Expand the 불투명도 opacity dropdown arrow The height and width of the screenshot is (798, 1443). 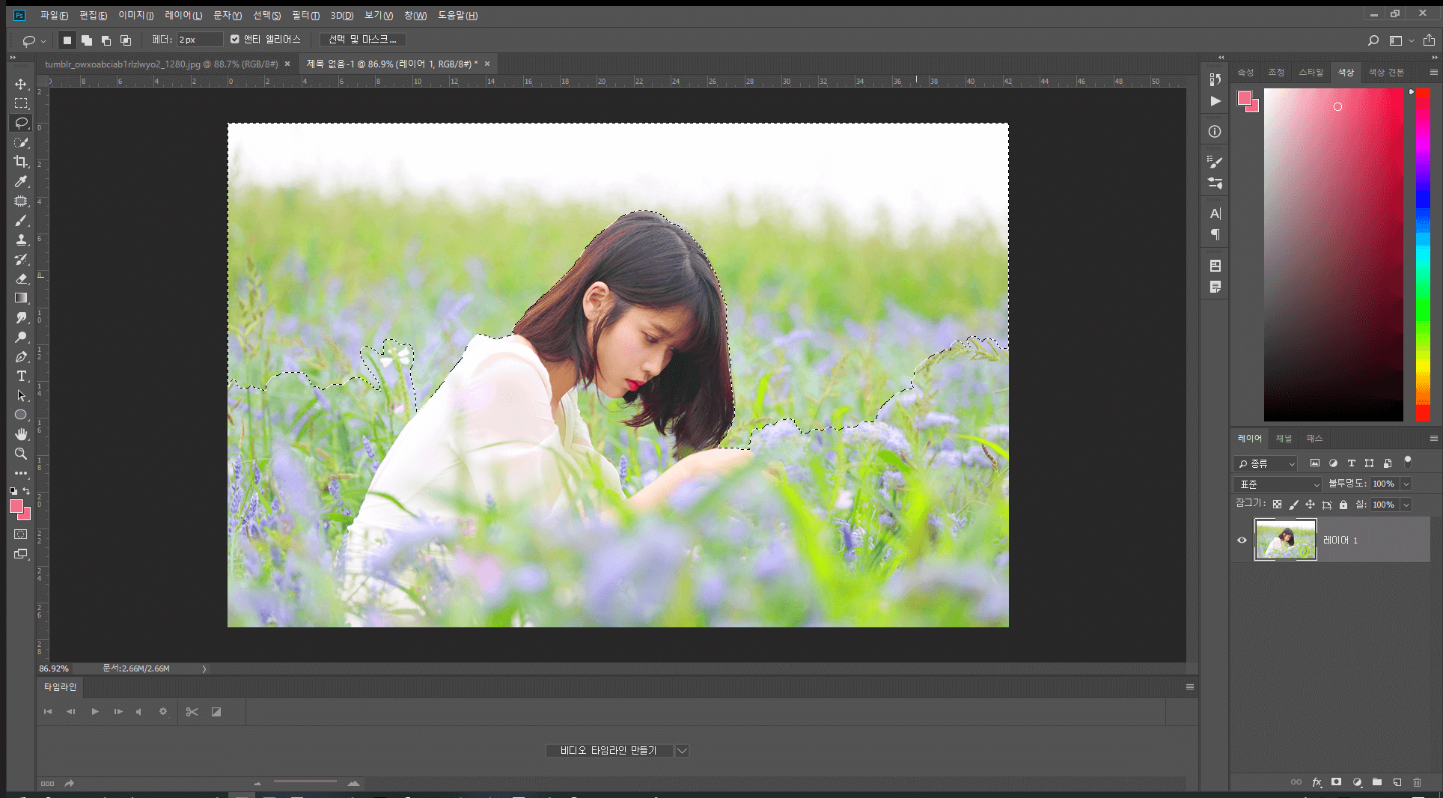tap(1406, 484)
